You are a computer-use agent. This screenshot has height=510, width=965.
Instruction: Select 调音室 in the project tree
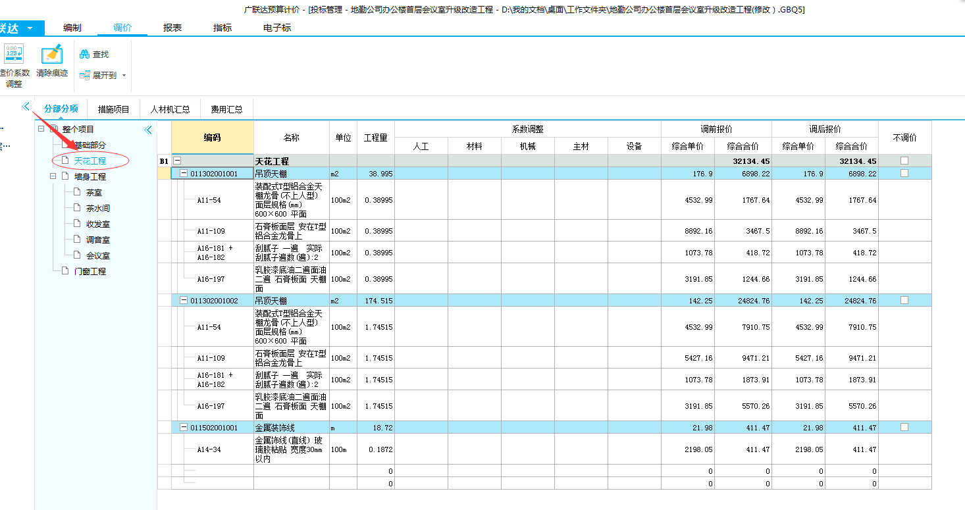(x=97, y=240)
